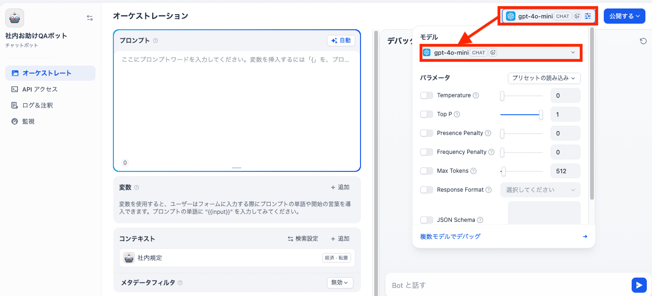Click the reset debug conversation icon
652x296 pixels.
coord(643,41)
